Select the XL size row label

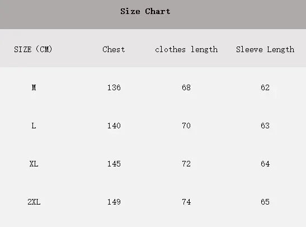pyautogui.click(x=34, y=164)
